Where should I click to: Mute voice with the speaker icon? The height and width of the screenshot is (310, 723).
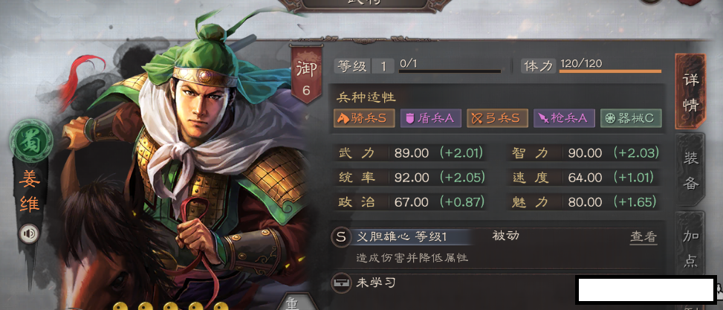point(28,234)
